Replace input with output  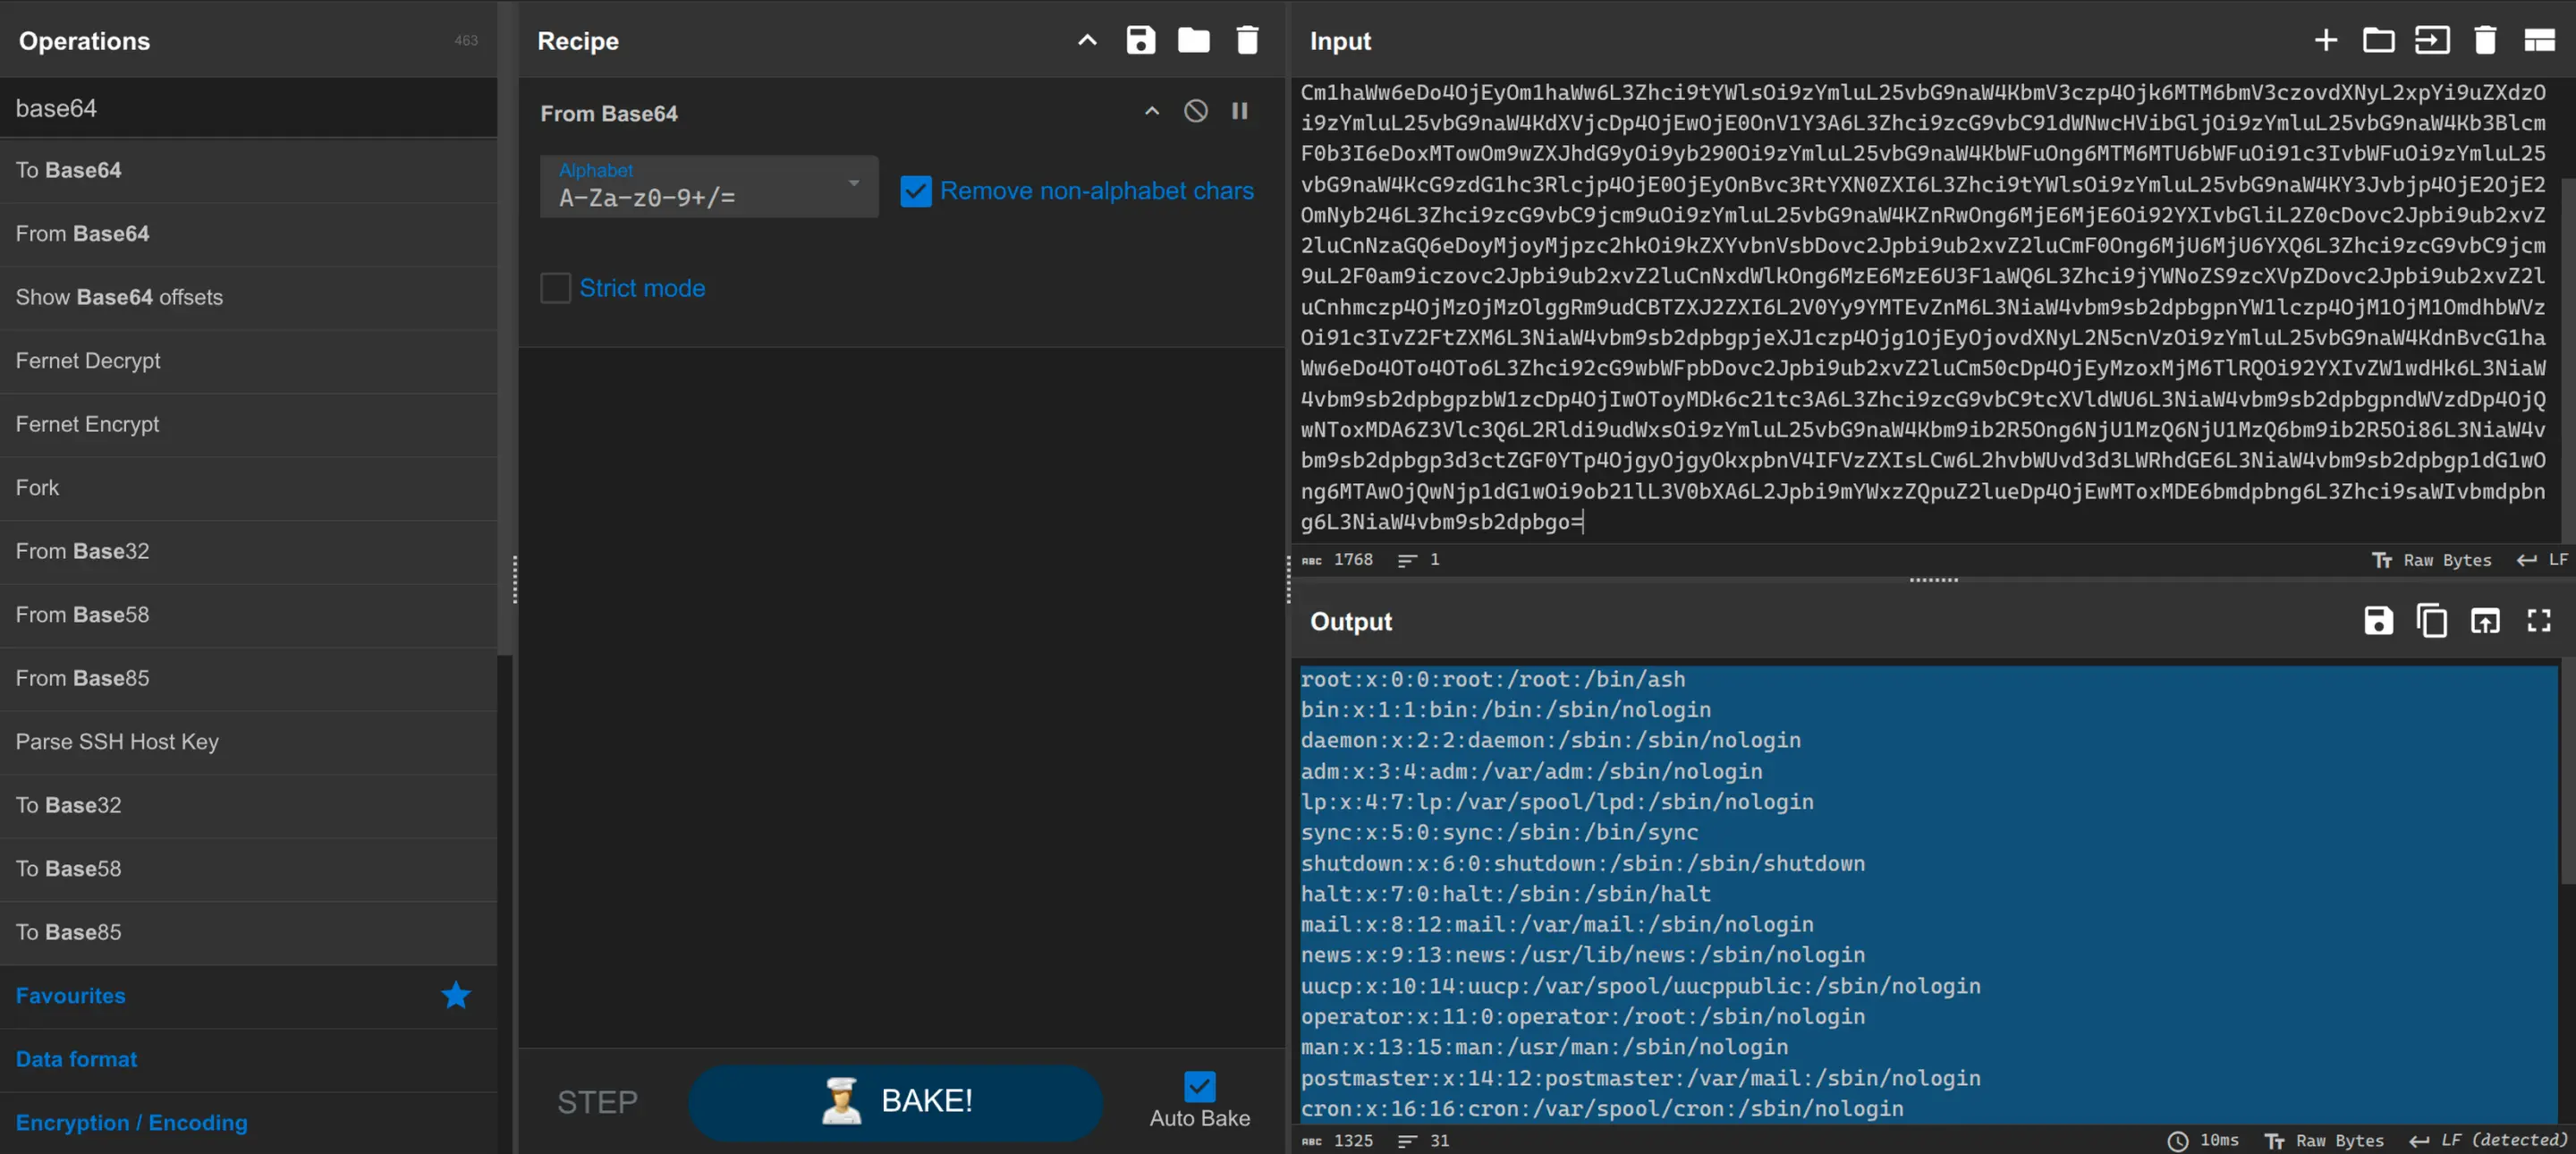(2484, 621)
